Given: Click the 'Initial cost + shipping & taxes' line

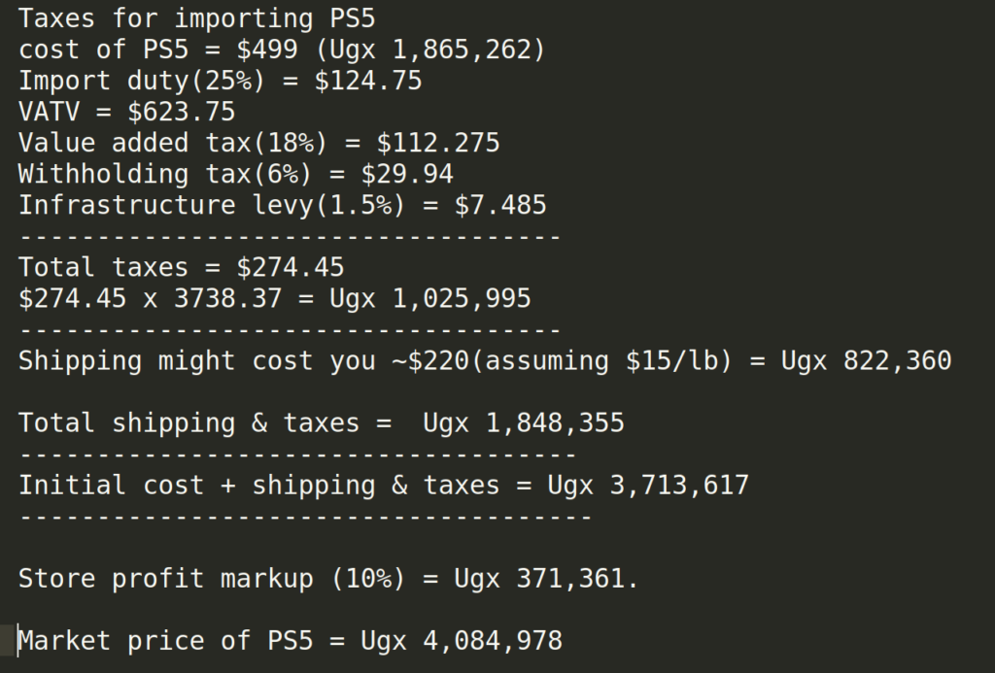Looking at the screenshot, I should (x=383, y=486).
